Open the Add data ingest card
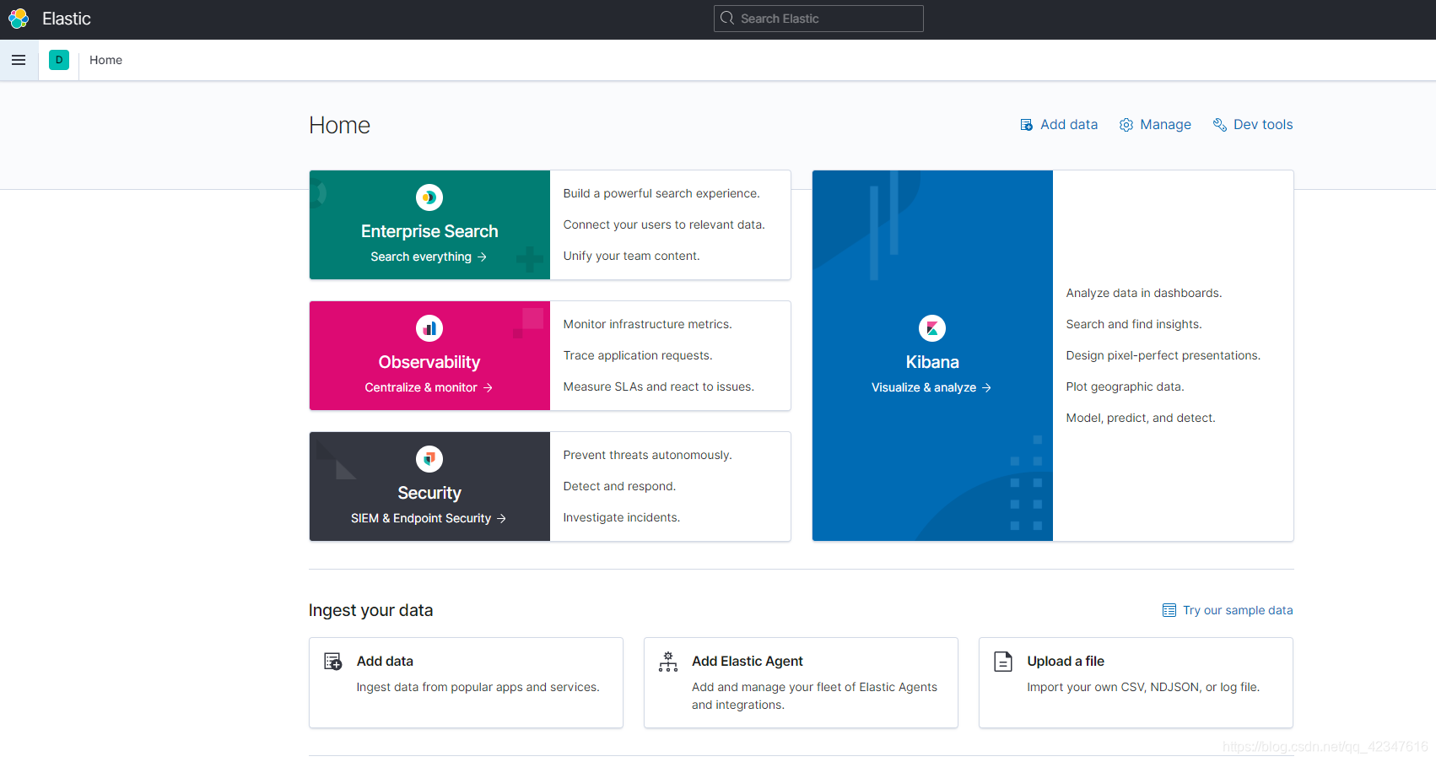1436x762 pixels. coord(466,683)
